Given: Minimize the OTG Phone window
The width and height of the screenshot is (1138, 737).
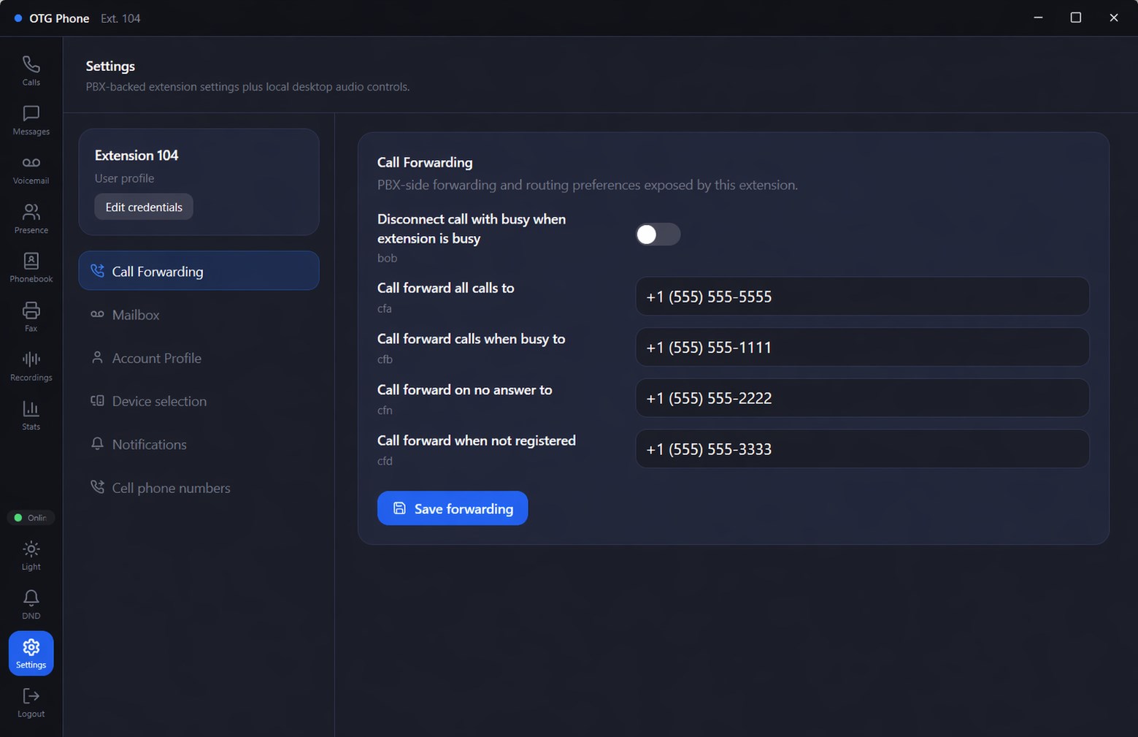Looking at the screenshot, I should pos(1038,18).
